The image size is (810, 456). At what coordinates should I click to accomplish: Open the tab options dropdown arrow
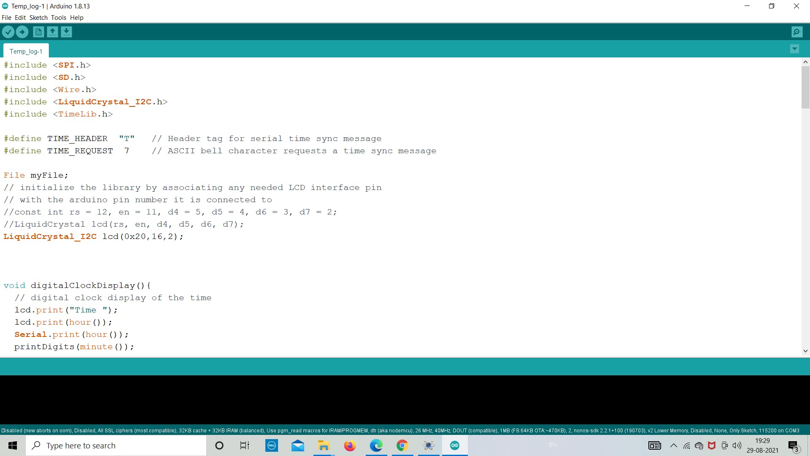pos(794,49)
